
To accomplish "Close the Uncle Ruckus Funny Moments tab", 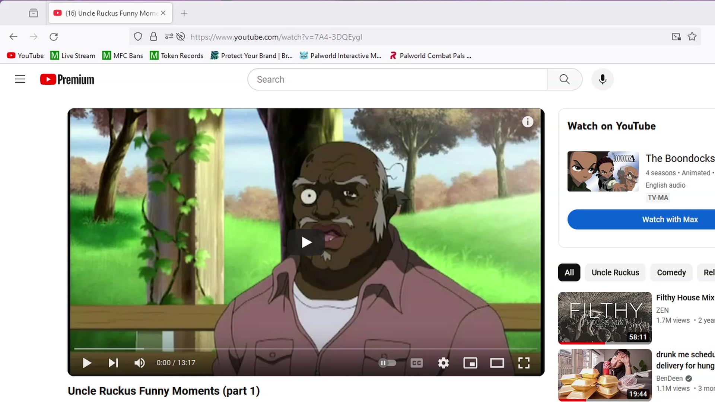I will [x=163, y=13].
